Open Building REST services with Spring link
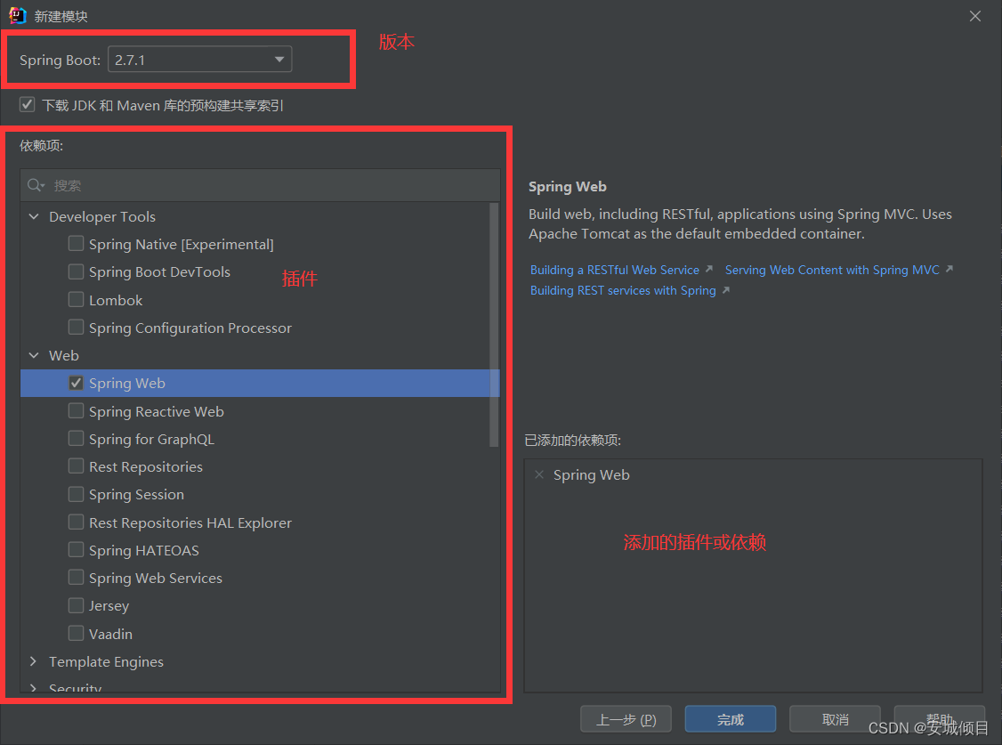This screenshot has width=1002, height=745. [x=623, y=290]
